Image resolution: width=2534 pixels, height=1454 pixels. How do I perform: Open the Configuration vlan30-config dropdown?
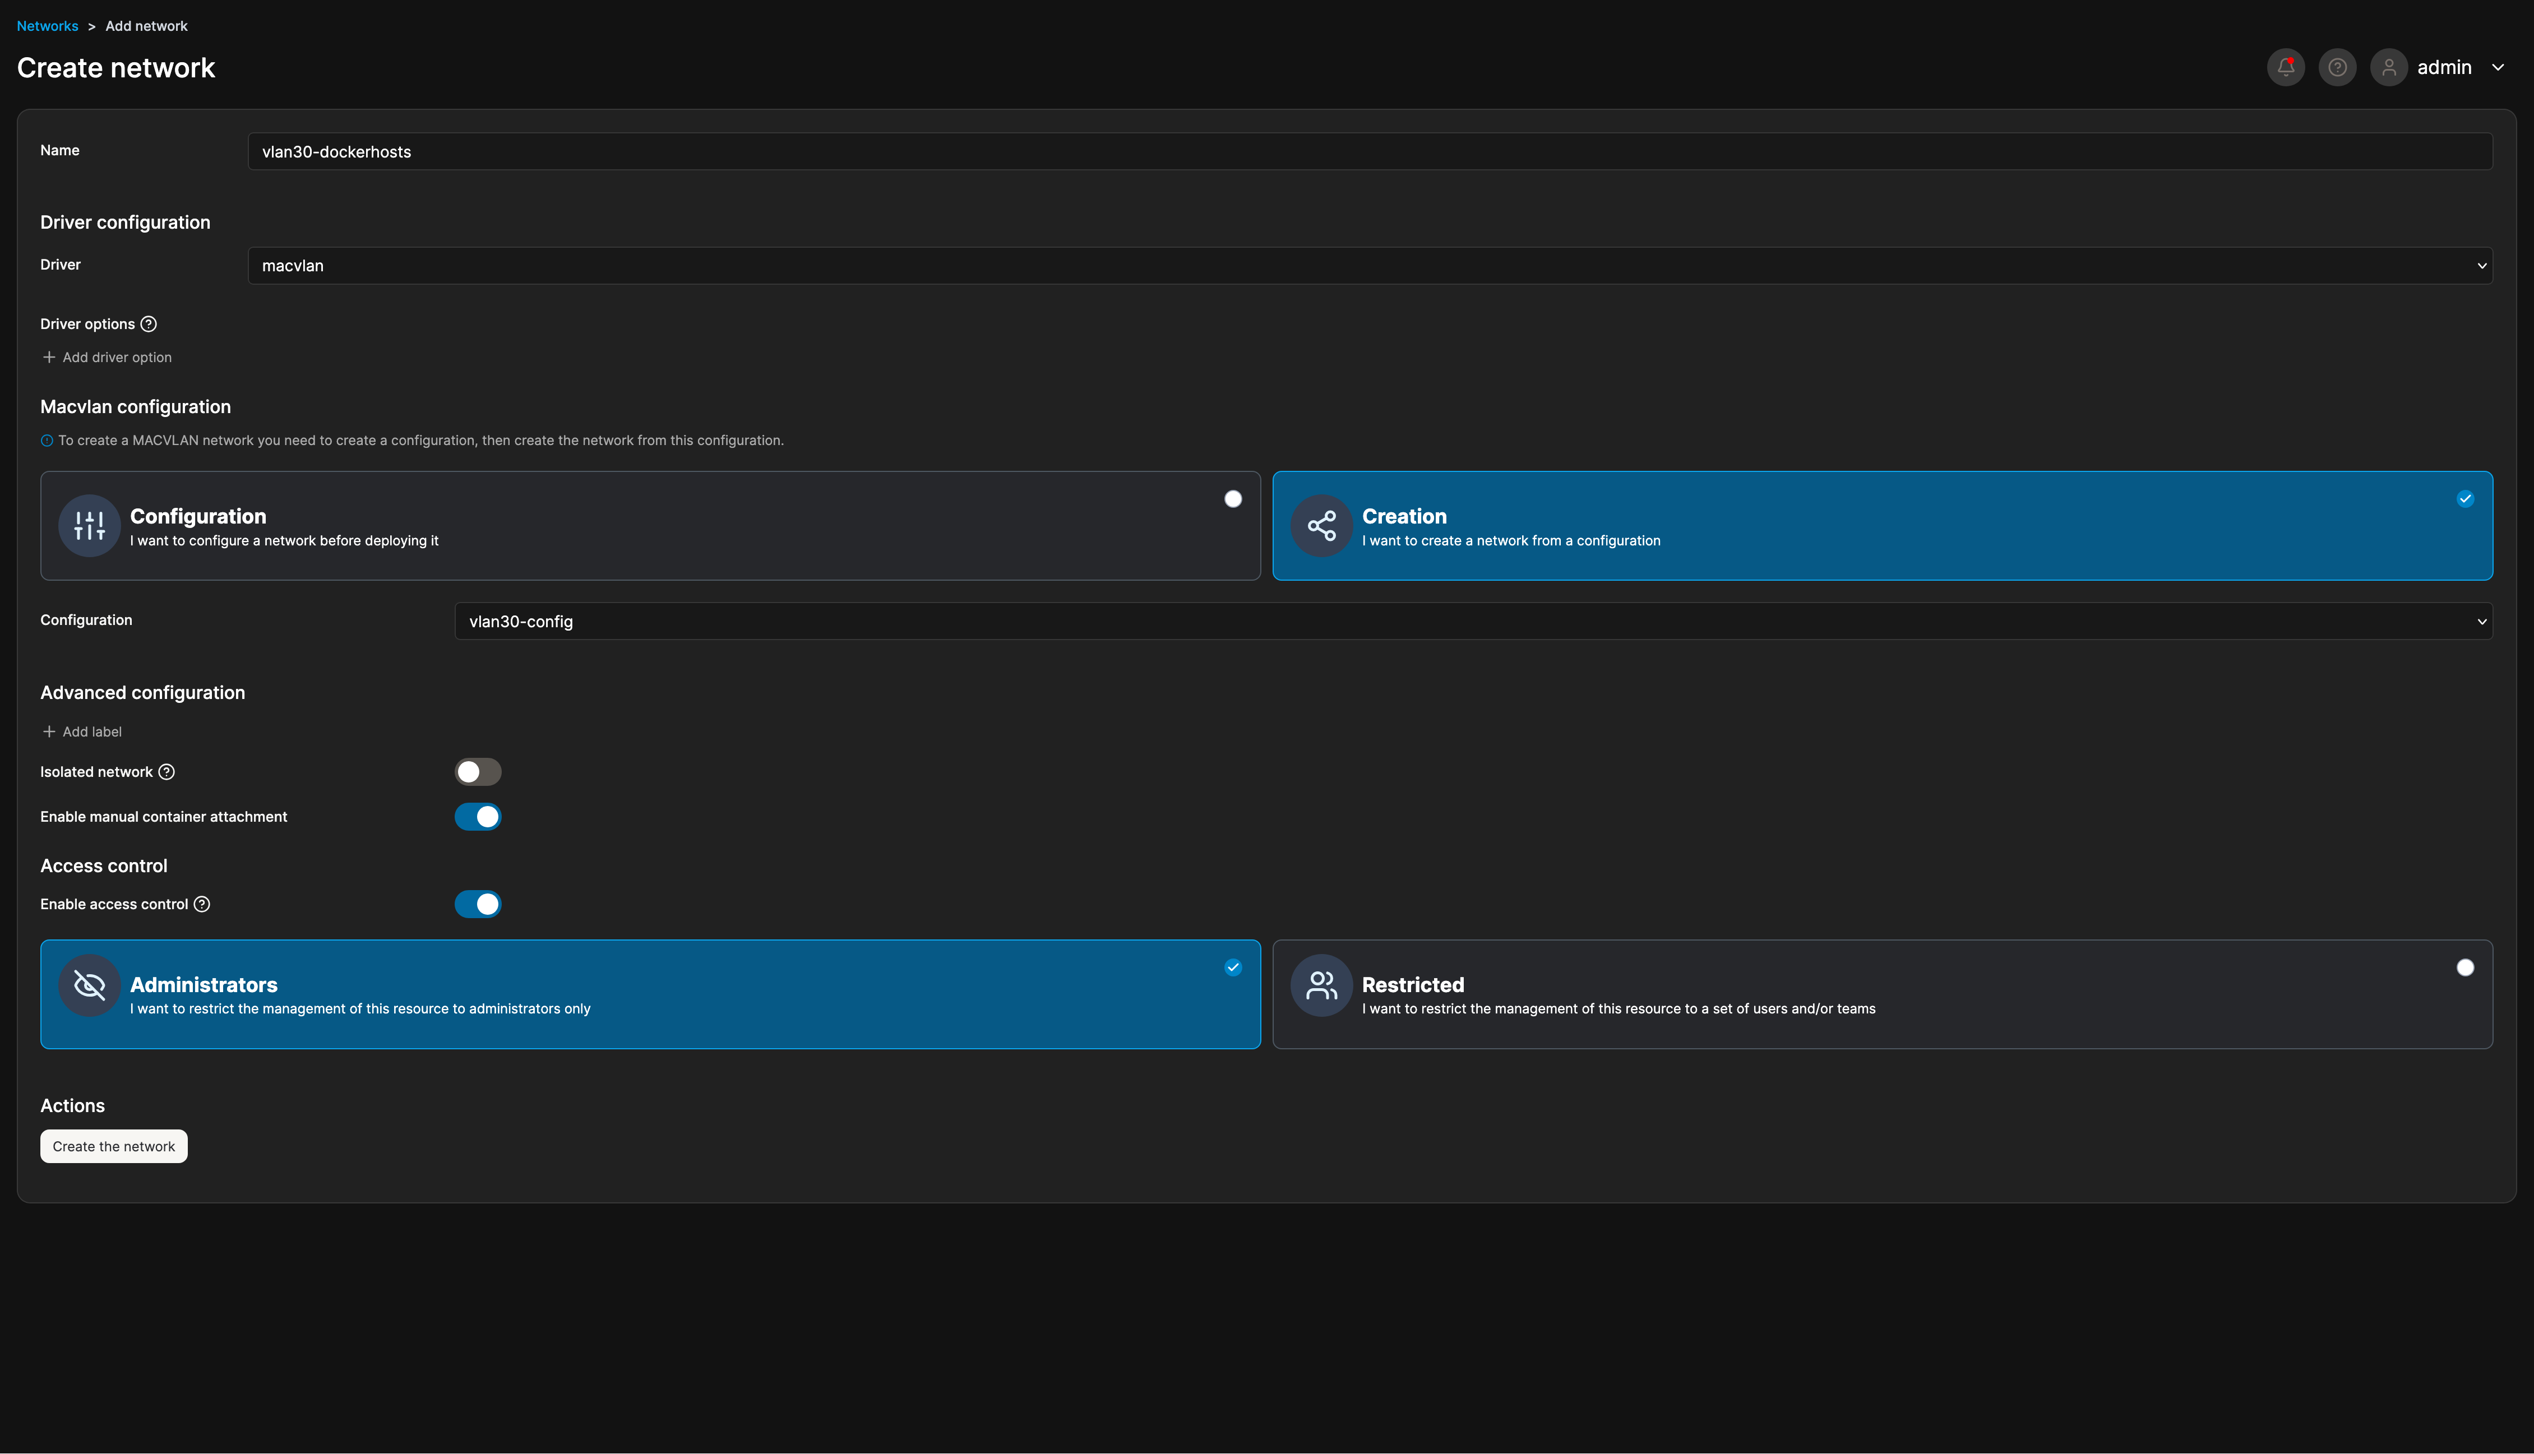pos(1474,621)
